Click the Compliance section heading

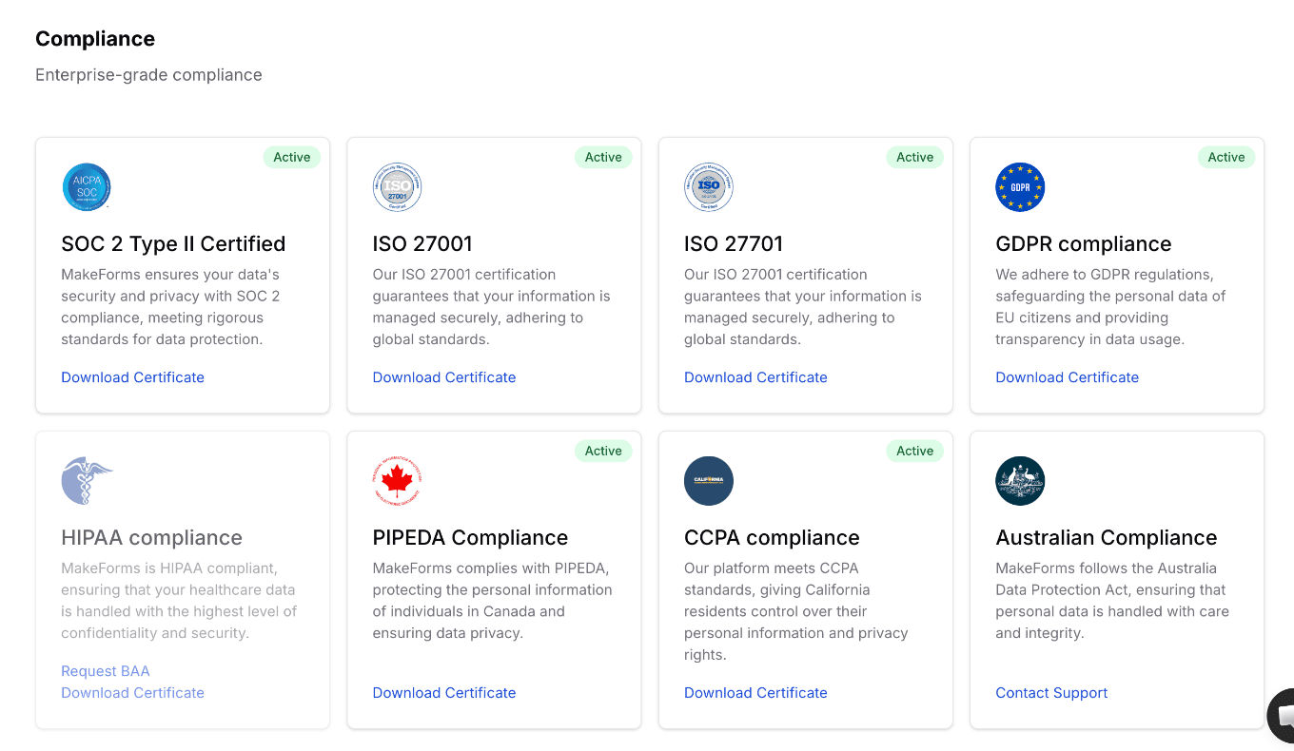[95, 39]
